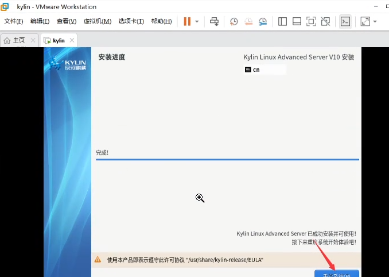This screenshot has height=277, width=389.
Task: Close the kylin tab
Action: pos(72,40)
